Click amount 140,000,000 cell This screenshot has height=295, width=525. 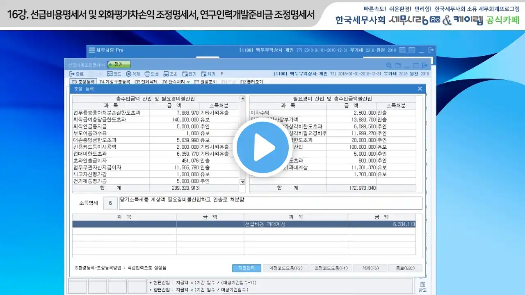pyautogui.click(x=174, y=119)
